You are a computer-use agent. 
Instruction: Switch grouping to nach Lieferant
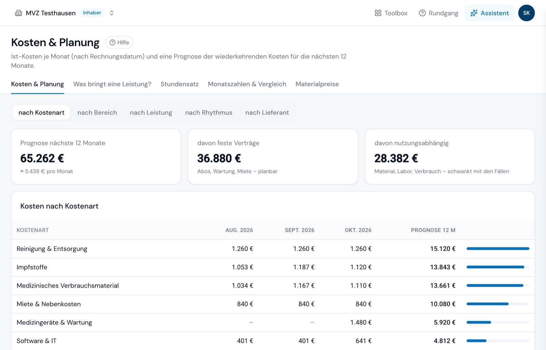point(267,112)
